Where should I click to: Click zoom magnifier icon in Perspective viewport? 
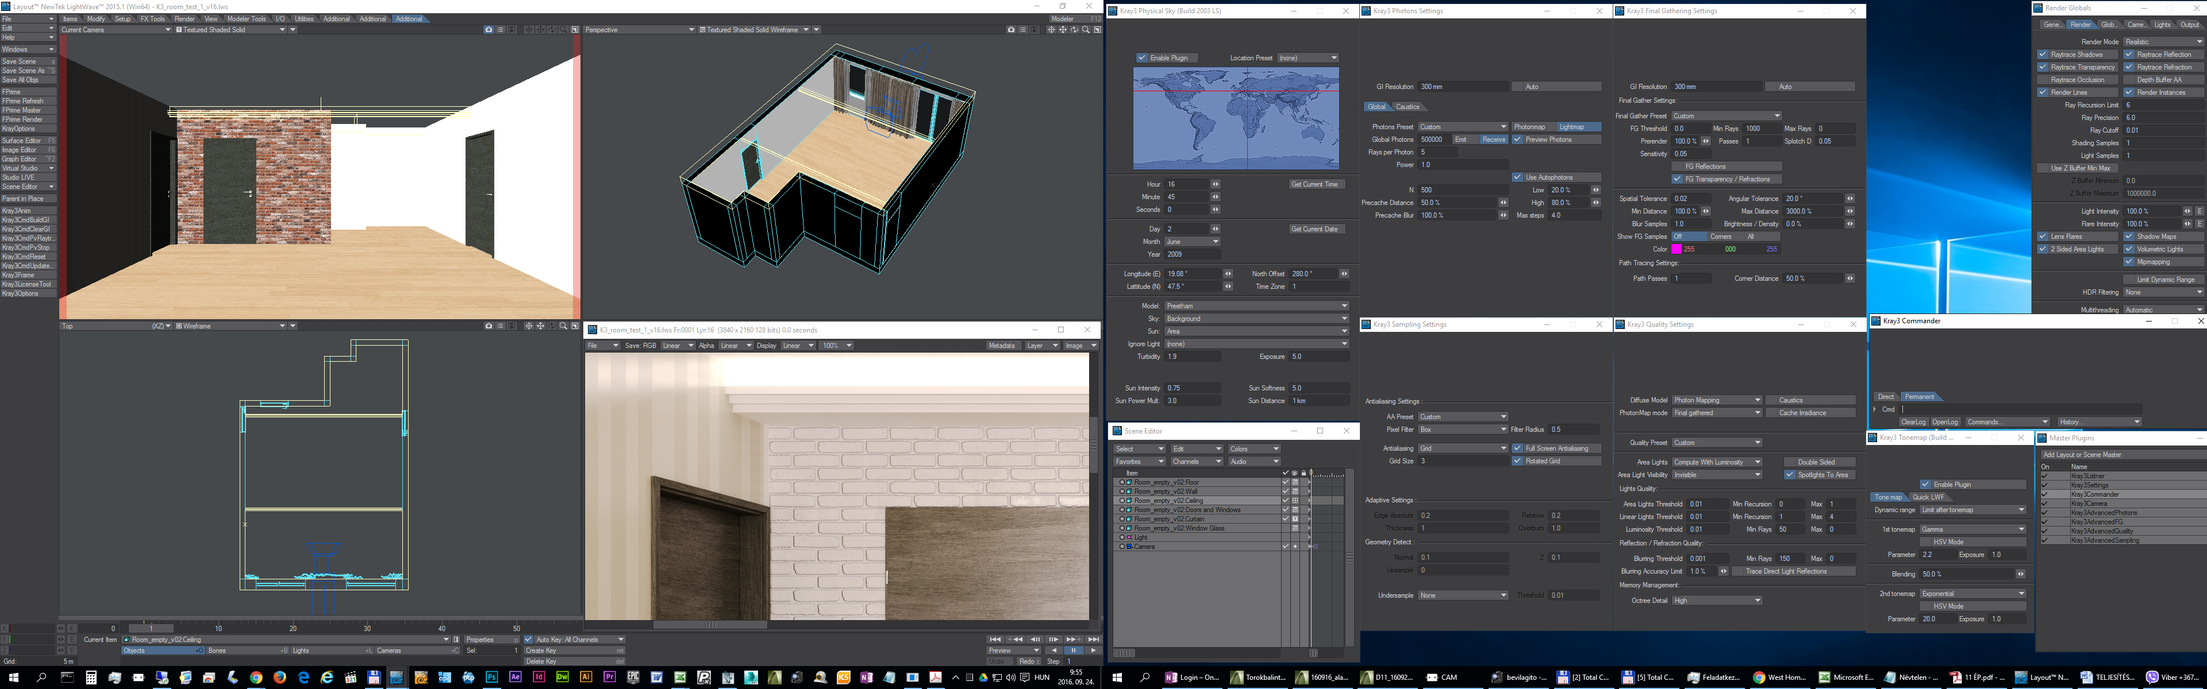click(1086, 30)
